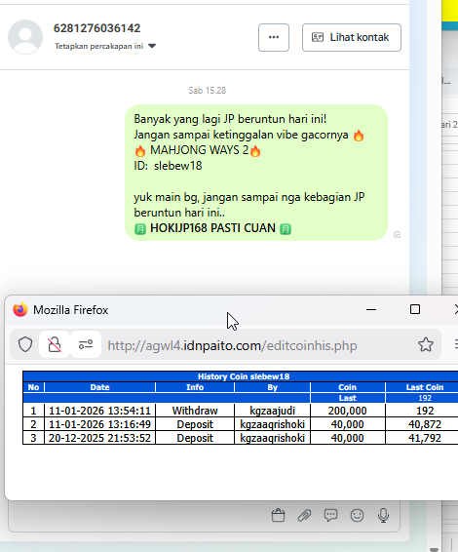This screenshot has height=552, width=458.
Task: Click the Lihat kontak button
Action: point(352,38)
